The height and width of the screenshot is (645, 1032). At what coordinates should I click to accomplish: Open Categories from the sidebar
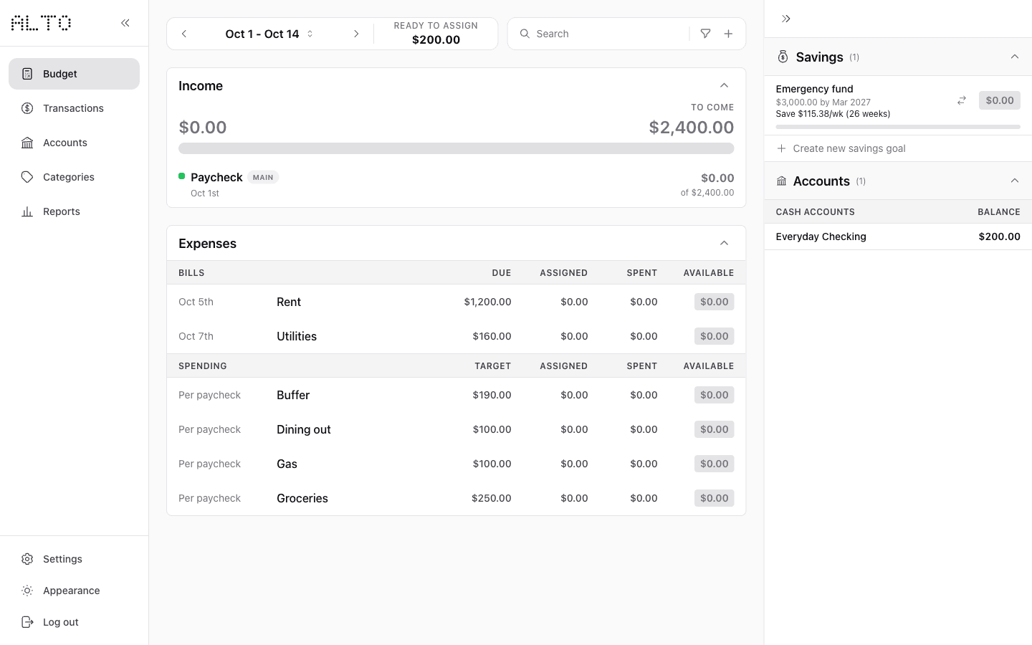(x=74, y=177)
